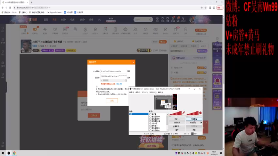Click the OBS stream preview thumbnail

point(165,102)
